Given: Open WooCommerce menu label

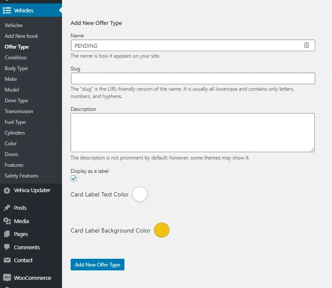Looking at the screenshot, I should (33, 278).
